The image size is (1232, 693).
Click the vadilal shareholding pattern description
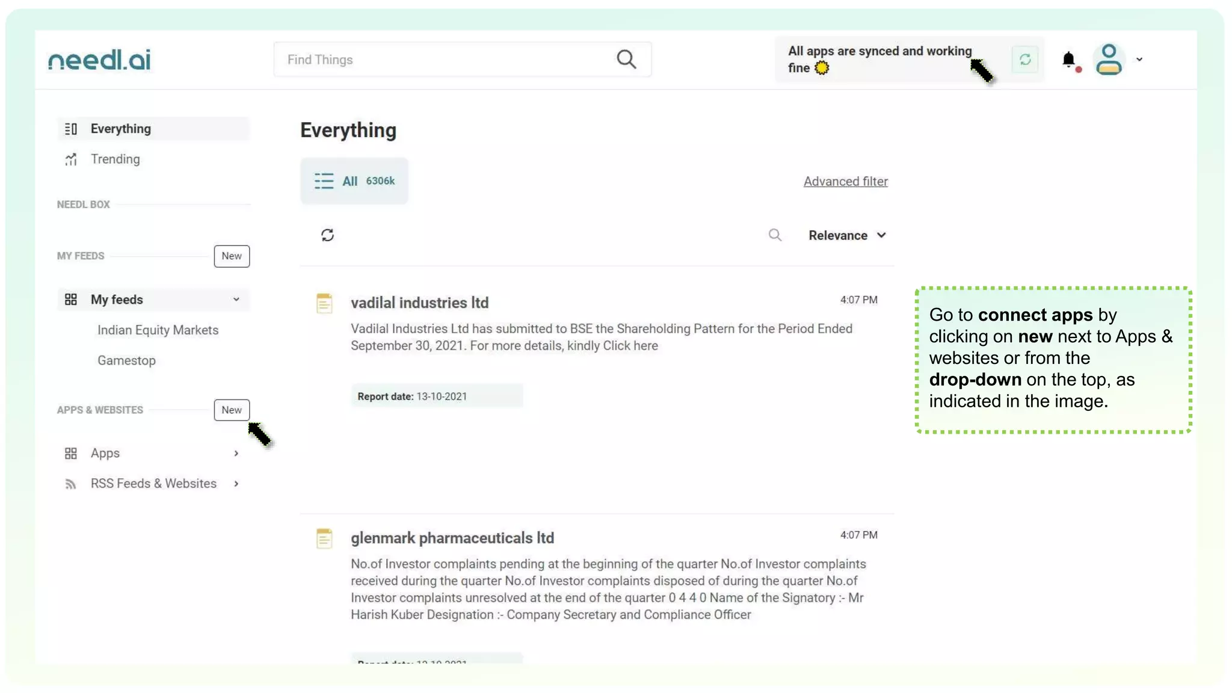coord(602,337)
